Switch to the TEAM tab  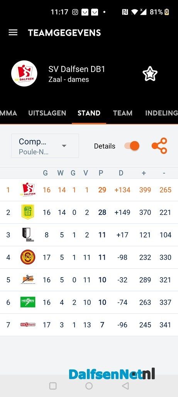[x=122, y=113]
